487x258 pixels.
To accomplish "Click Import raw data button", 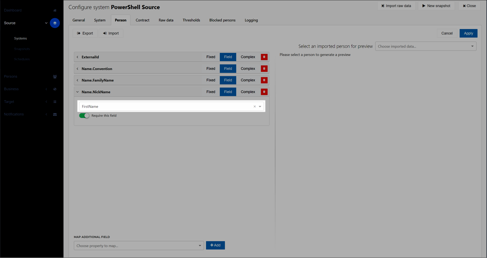I will coord(396,6).
